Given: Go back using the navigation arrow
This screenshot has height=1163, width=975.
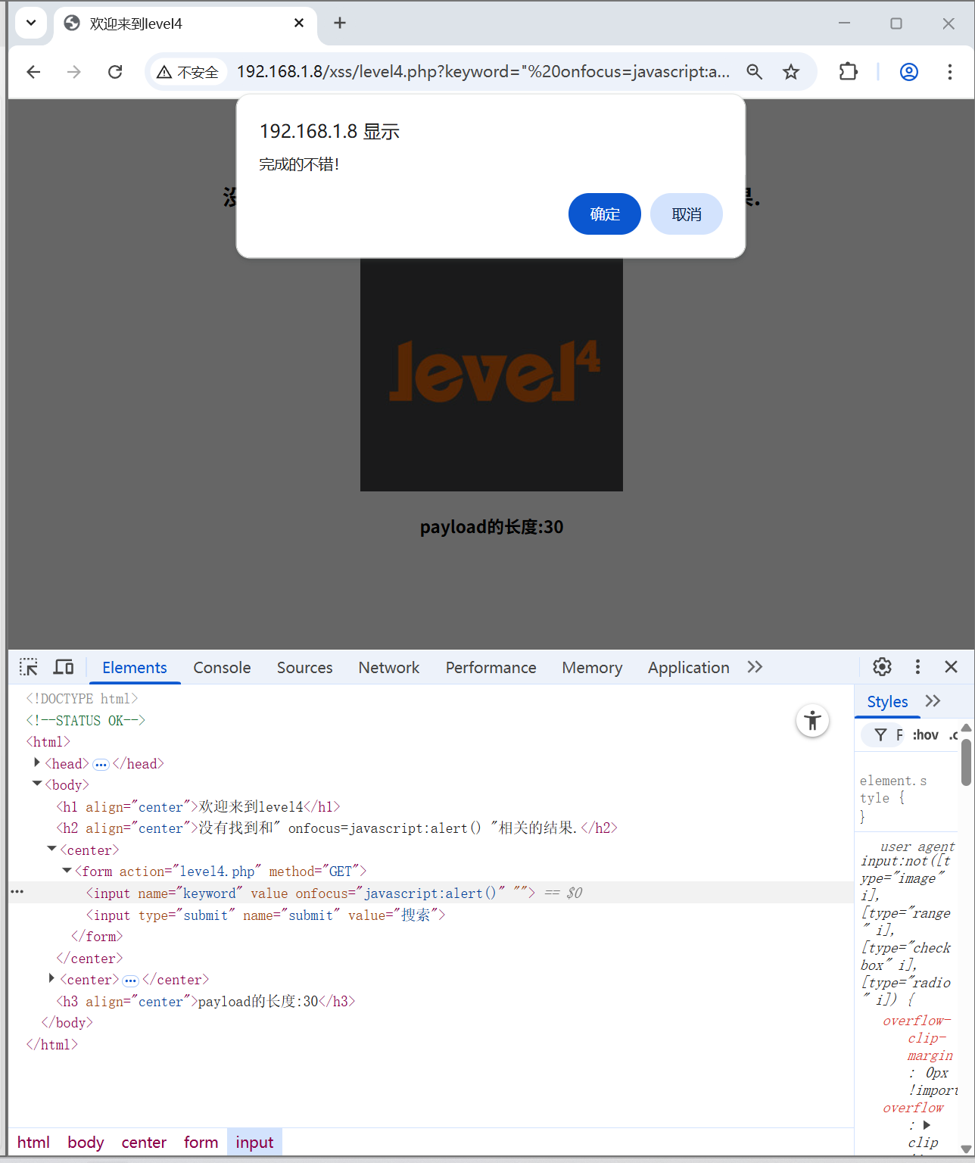Looking at the screenshot, I should click(x=33, y=71).
